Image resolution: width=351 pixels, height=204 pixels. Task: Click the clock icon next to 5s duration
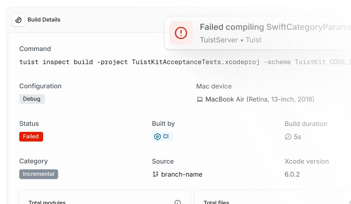coord(288,137)
